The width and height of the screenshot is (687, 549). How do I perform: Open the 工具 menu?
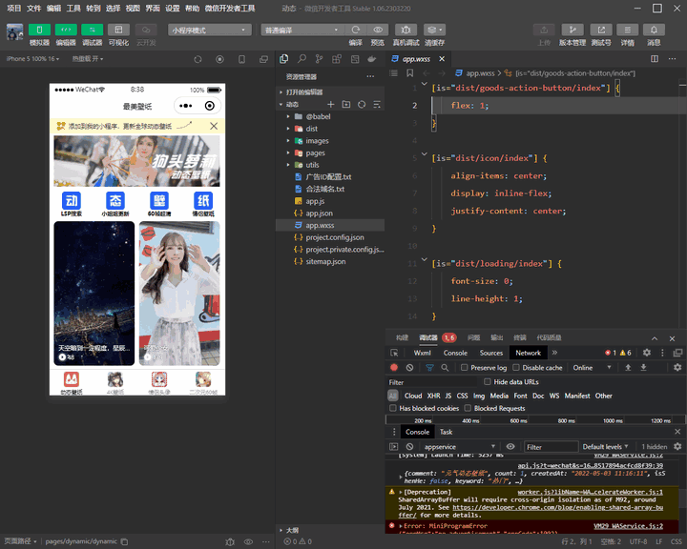[73, 8]
